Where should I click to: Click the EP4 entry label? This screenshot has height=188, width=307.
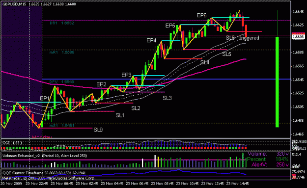click(151, 40)
